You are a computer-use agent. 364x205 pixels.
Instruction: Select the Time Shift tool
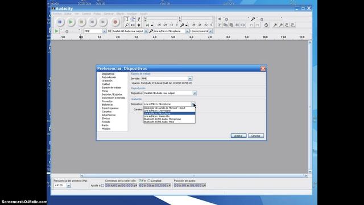[133, 25]
